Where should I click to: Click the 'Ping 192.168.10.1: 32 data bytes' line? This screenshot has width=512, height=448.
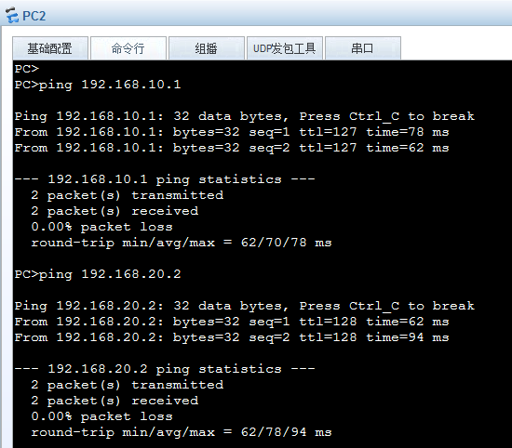tap(245, 116)
